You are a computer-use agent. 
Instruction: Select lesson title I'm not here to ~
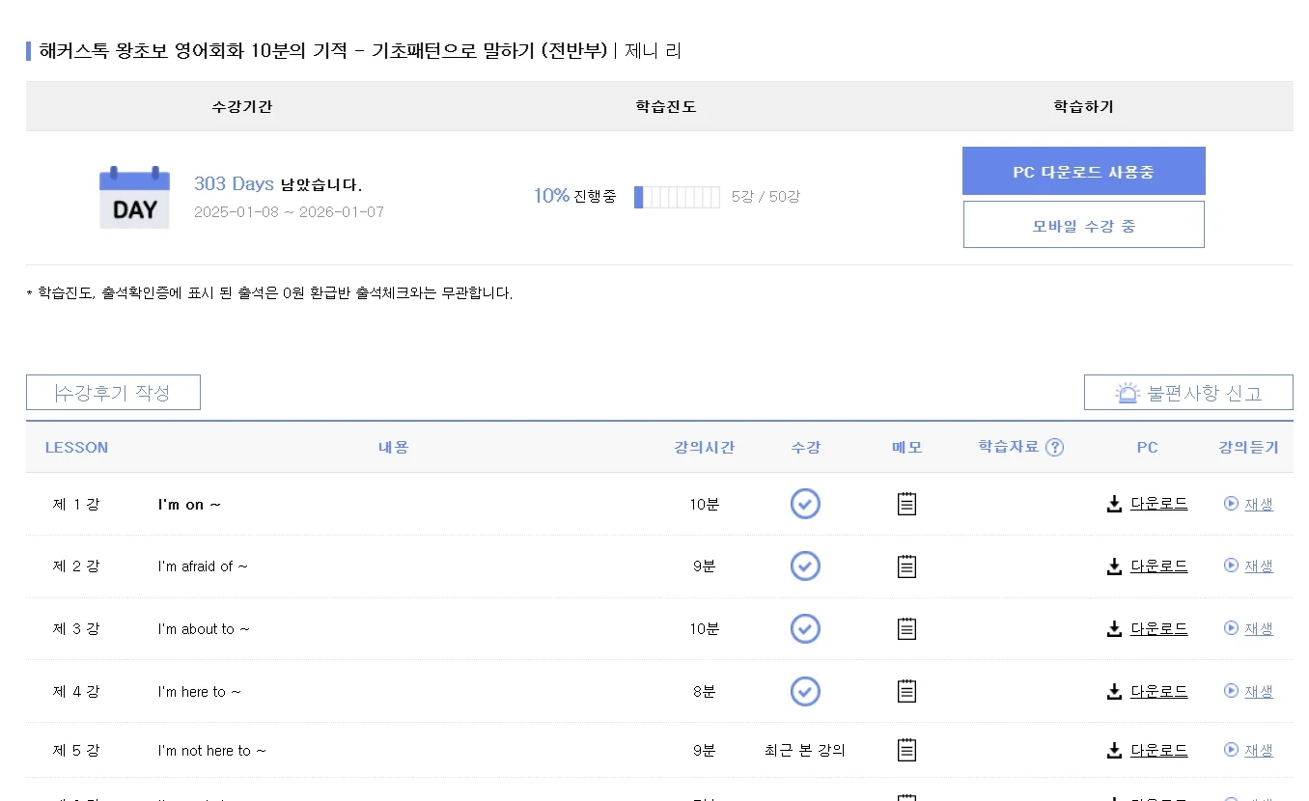tap(211, 751)
